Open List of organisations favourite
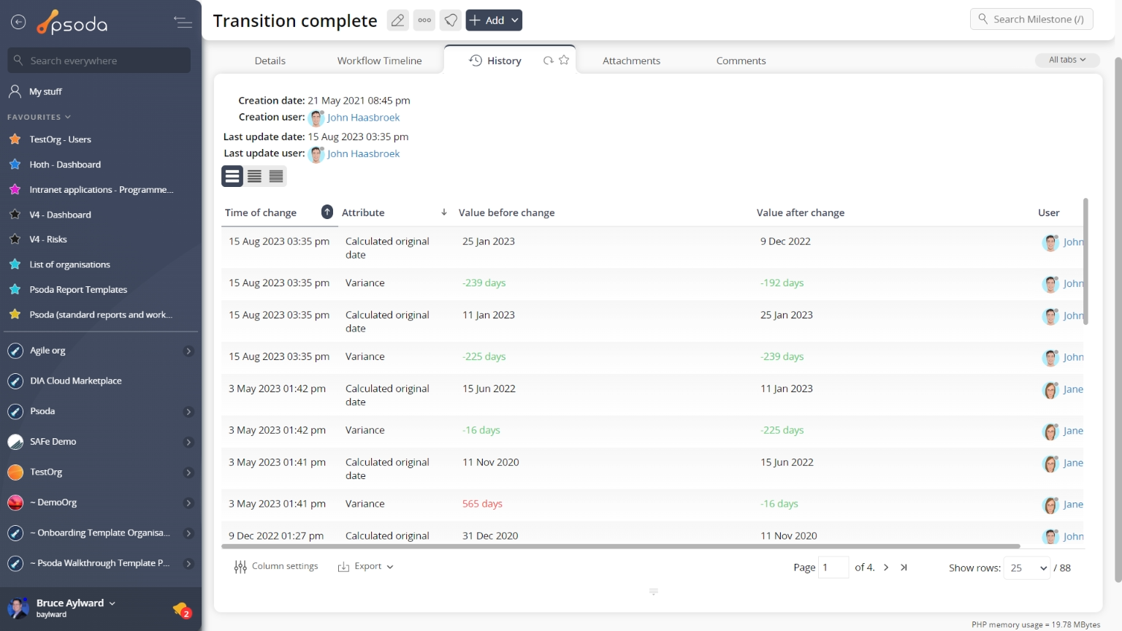Viewport: 1122px width, 631px height. pyautogui.click(x=69, y=264)
